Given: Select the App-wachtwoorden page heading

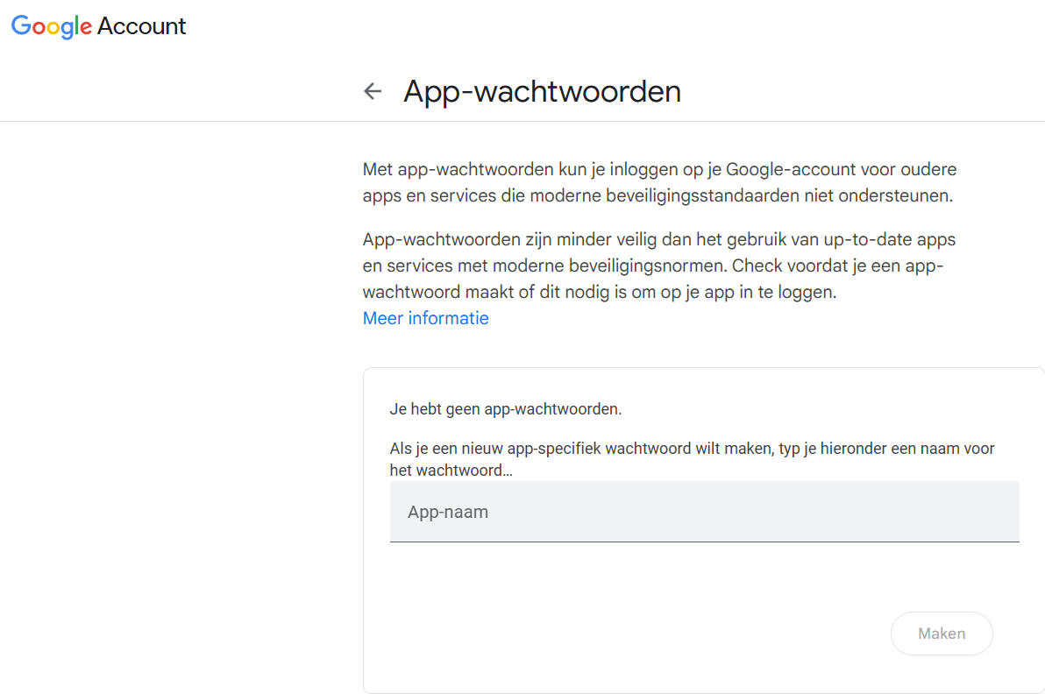Looking at the screenshot, I should [542, 91].
